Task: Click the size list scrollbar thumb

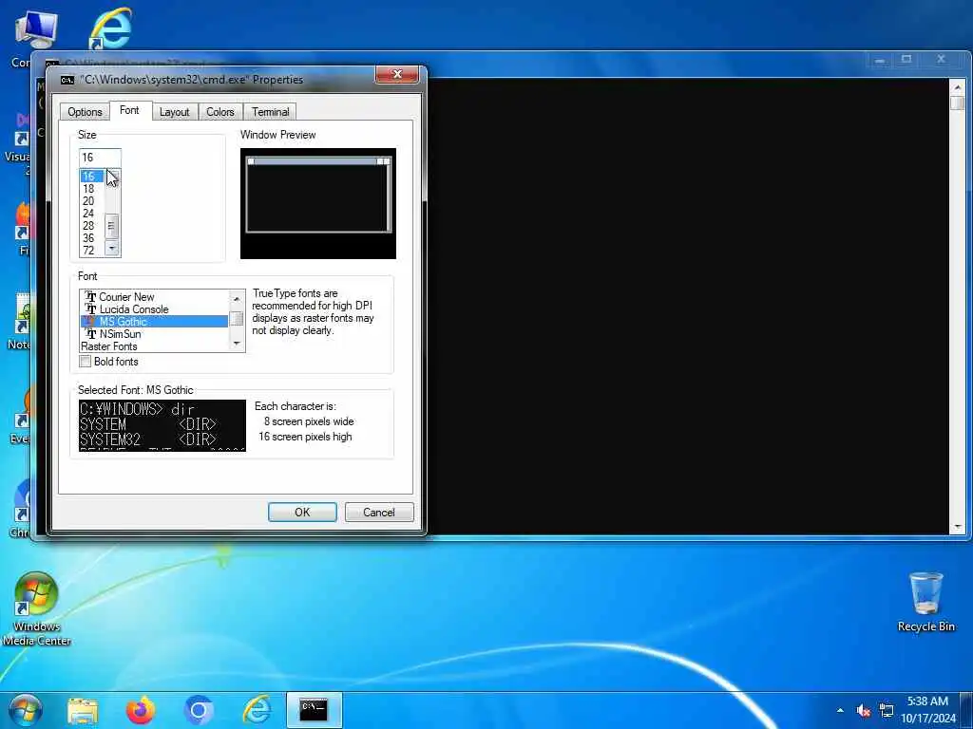Action: coord(112,226)
